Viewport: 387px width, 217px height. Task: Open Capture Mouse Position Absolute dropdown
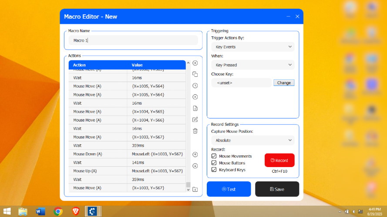pyautogui.click(x=253, y=140)
